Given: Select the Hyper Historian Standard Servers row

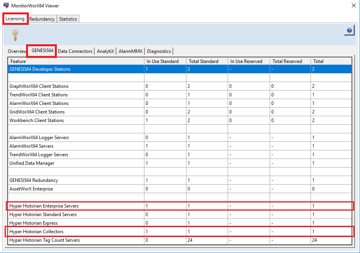Looking at the screenshot, I should coord(180,215).
